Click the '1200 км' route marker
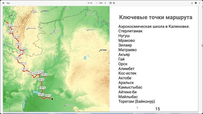 [32, 73]
